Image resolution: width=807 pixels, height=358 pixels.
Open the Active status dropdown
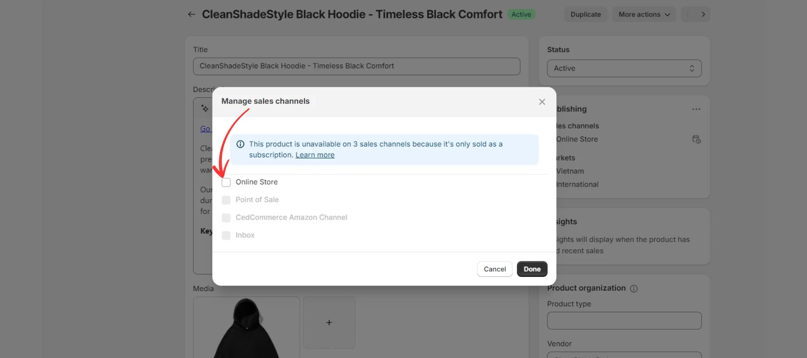point(624,68)
